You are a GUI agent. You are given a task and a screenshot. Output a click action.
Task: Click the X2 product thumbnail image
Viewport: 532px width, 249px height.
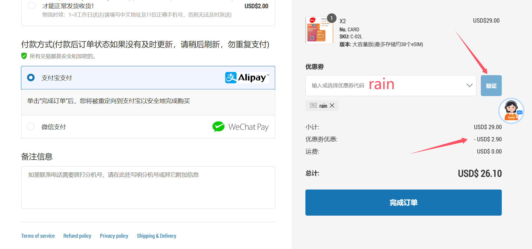coord(319,30)
